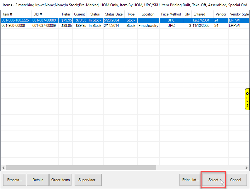250x189 pixels.
Task: Click the Location column header
Action: click(148, 14)
